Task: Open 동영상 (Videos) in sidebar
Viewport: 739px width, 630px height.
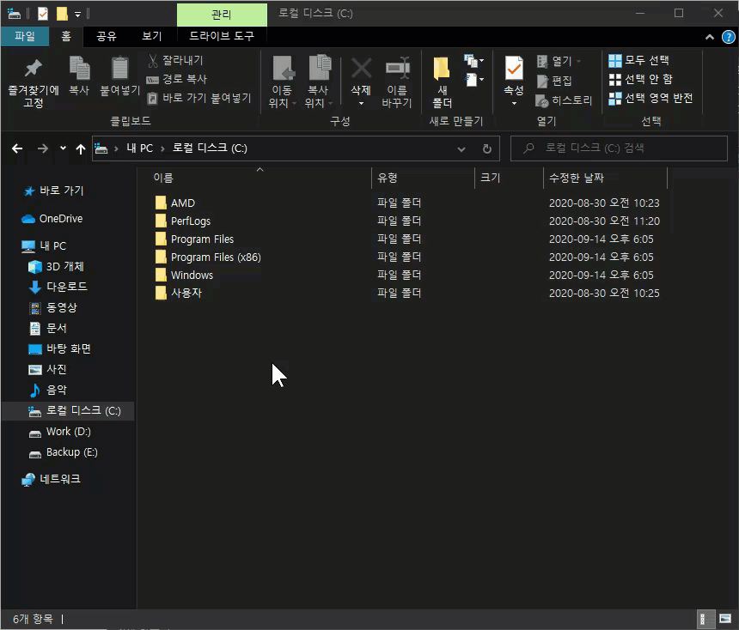Action: click(52, 308)
